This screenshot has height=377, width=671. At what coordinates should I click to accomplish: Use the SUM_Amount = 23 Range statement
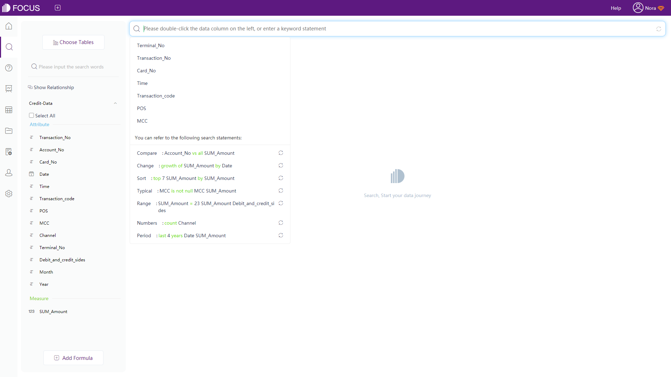click(216, 207)
